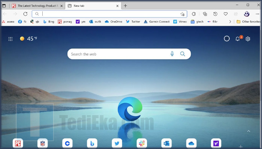This screenshot has width=262, height=149.
Task: Add a quick link with plus
Action: [x=241, y=146]
